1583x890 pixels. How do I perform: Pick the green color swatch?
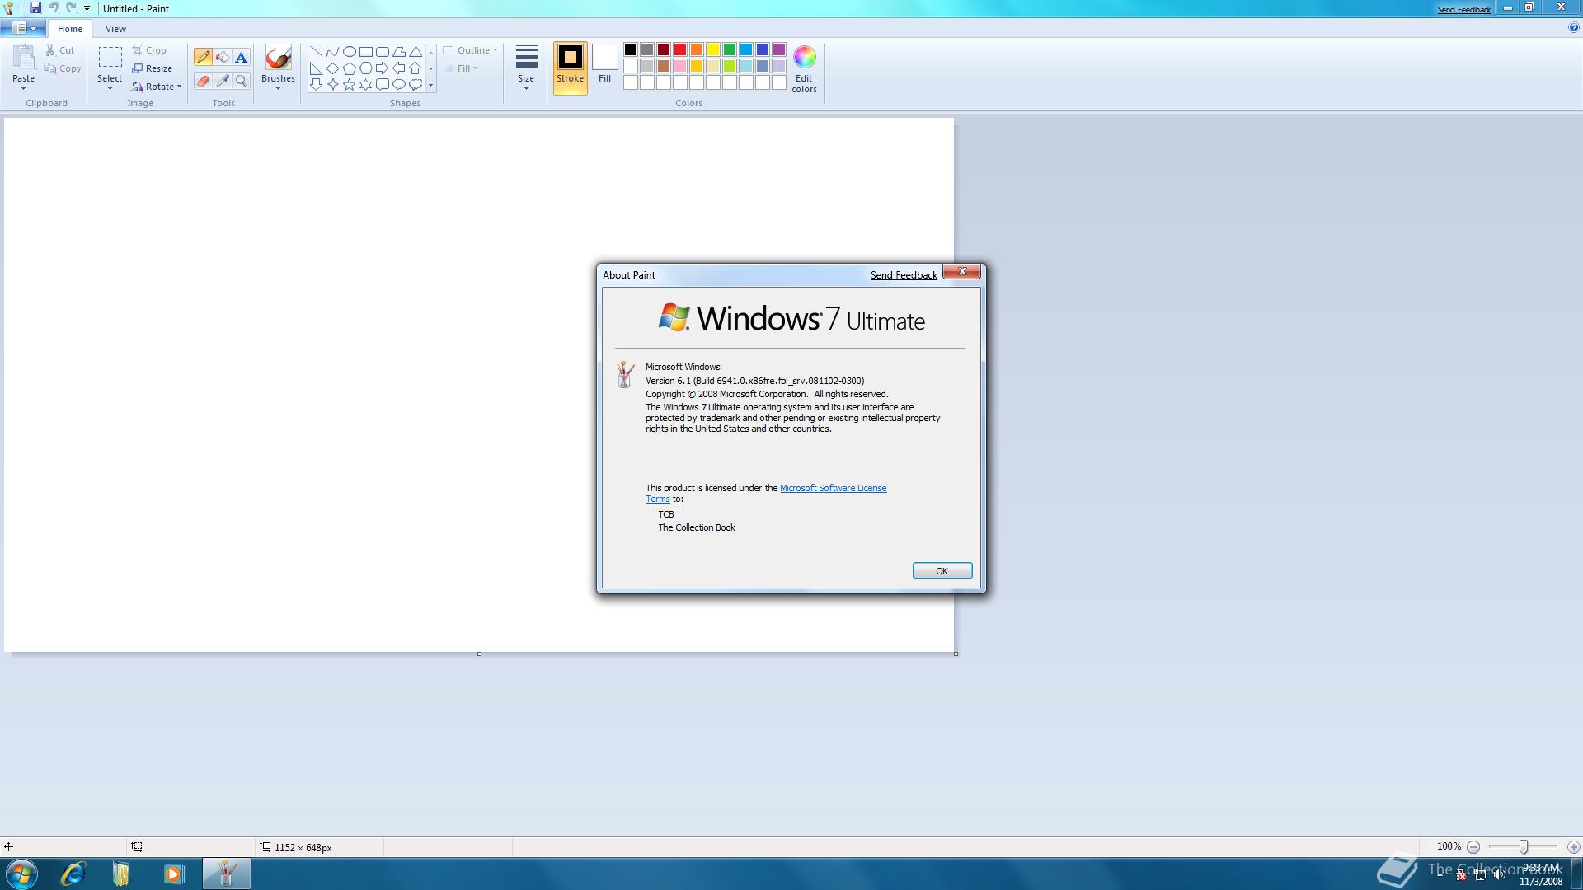[x=730, y=50]
